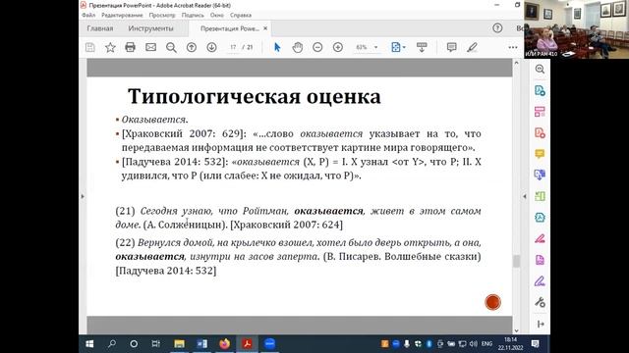Open the Файл menu

88,15
